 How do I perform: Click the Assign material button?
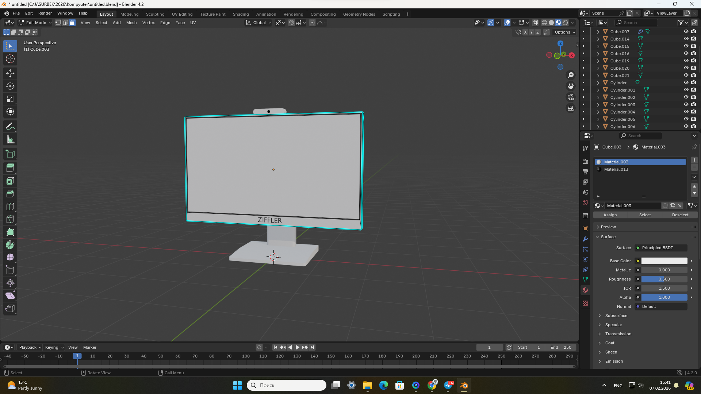tap(610, 215)
